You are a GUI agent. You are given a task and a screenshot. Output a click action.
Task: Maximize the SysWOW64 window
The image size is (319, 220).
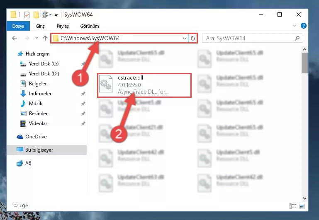(280, 15)
